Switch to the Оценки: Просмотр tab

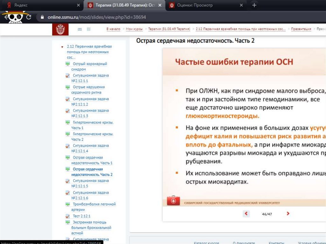point(206,5)
